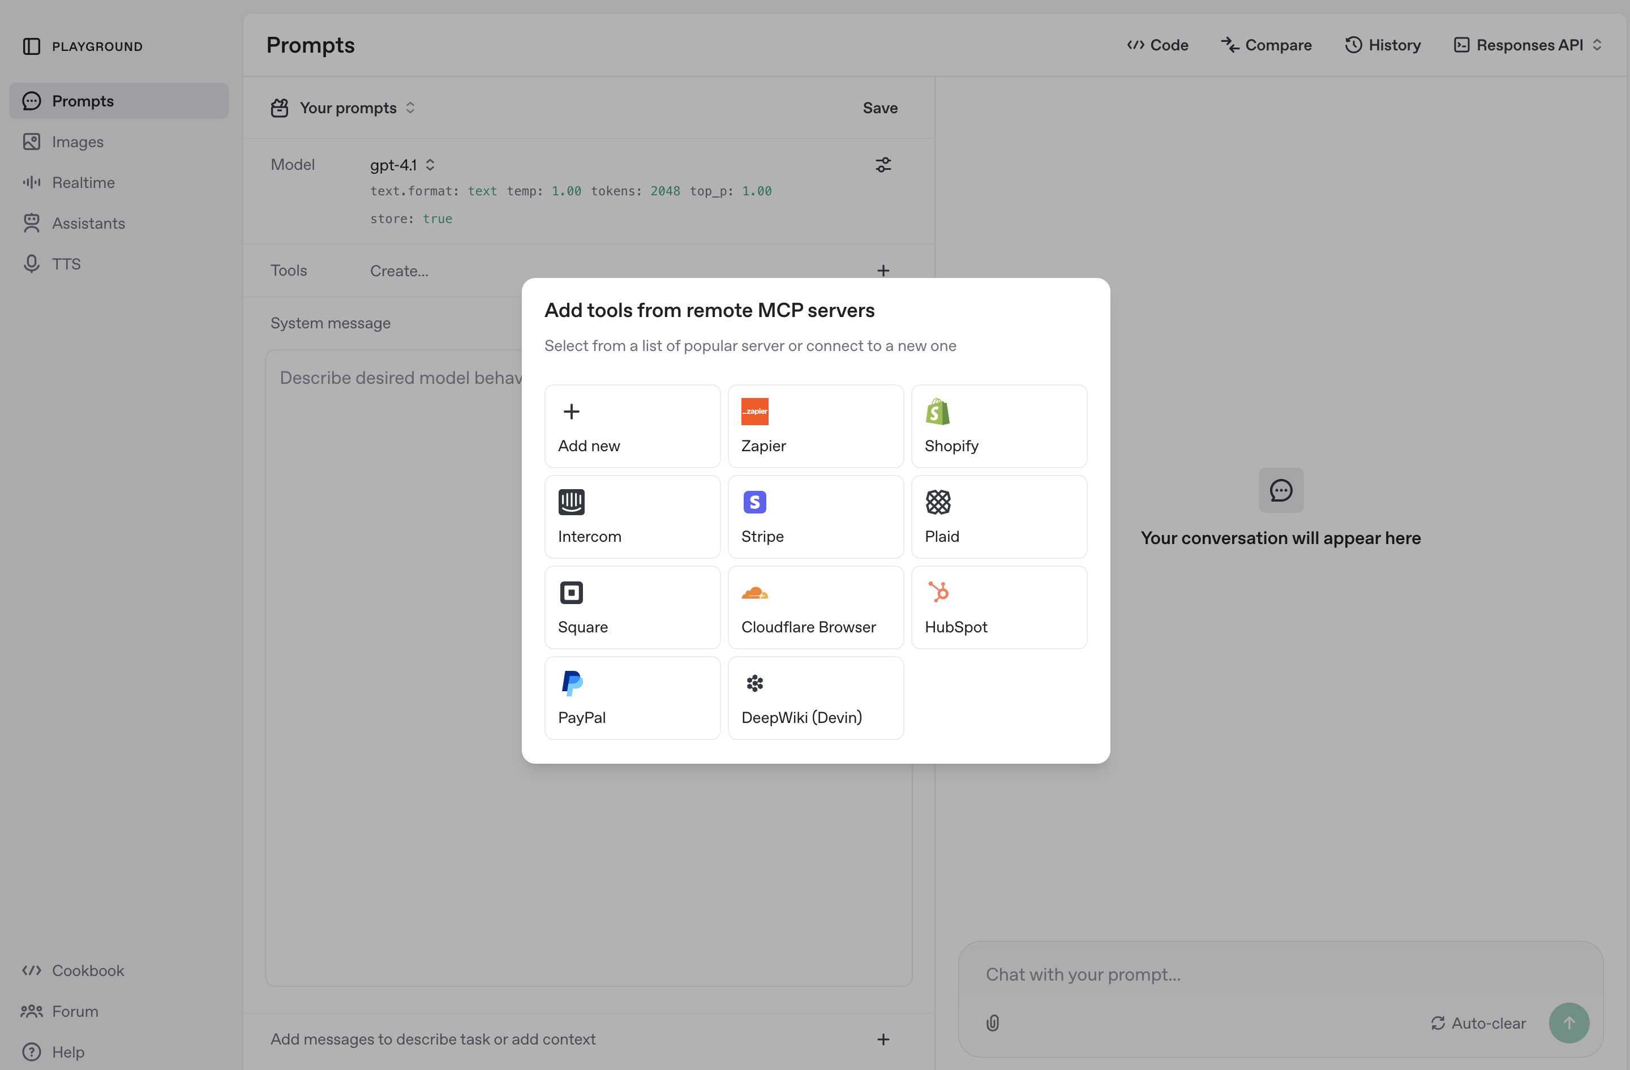Go to Images in the sidebar

[x=118, y=142]
